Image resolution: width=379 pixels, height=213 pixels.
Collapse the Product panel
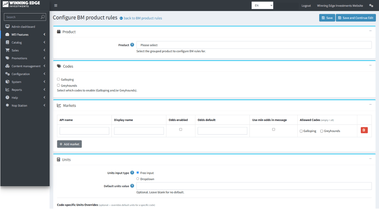(370, 31)
